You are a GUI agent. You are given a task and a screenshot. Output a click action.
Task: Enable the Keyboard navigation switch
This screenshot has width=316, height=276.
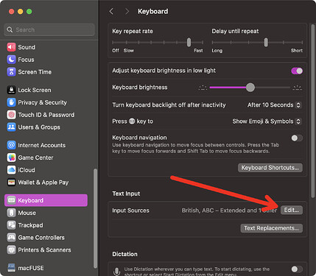297,138
